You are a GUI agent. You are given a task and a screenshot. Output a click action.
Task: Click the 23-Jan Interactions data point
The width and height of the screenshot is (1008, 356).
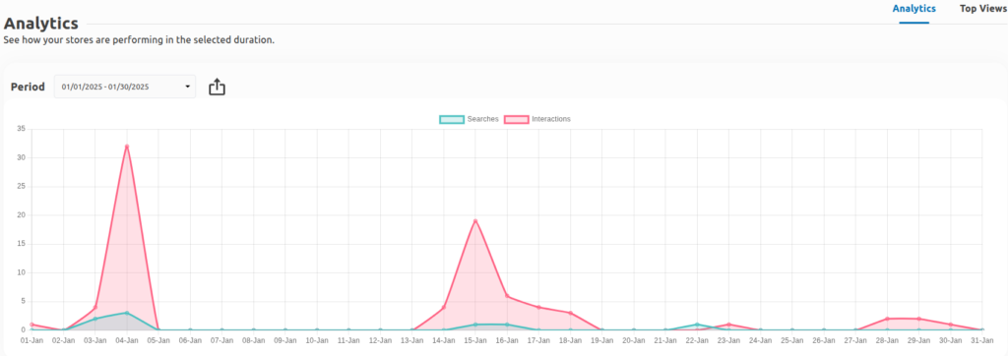coord(729,325)
